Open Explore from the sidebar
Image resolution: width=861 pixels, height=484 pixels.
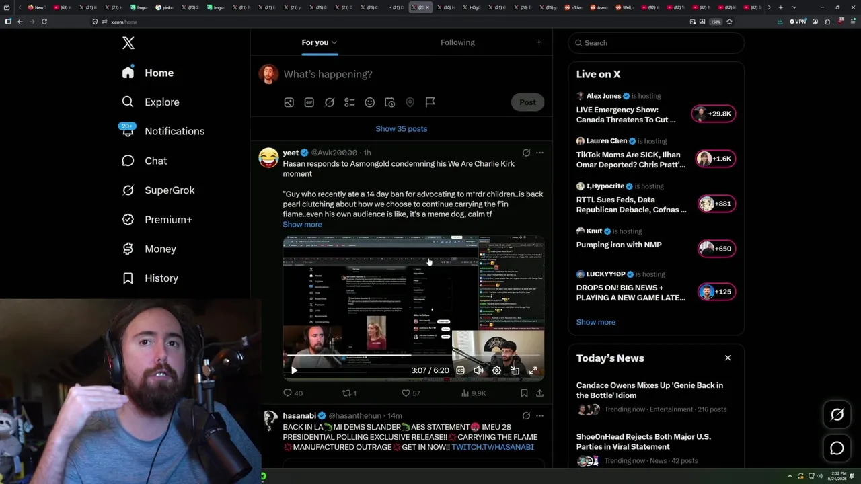151,102
